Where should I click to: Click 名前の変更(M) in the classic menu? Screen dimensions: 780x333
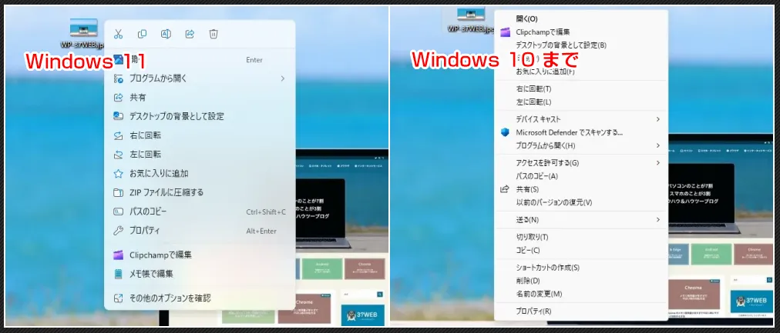pyautogui.click(x=539, y=294)
